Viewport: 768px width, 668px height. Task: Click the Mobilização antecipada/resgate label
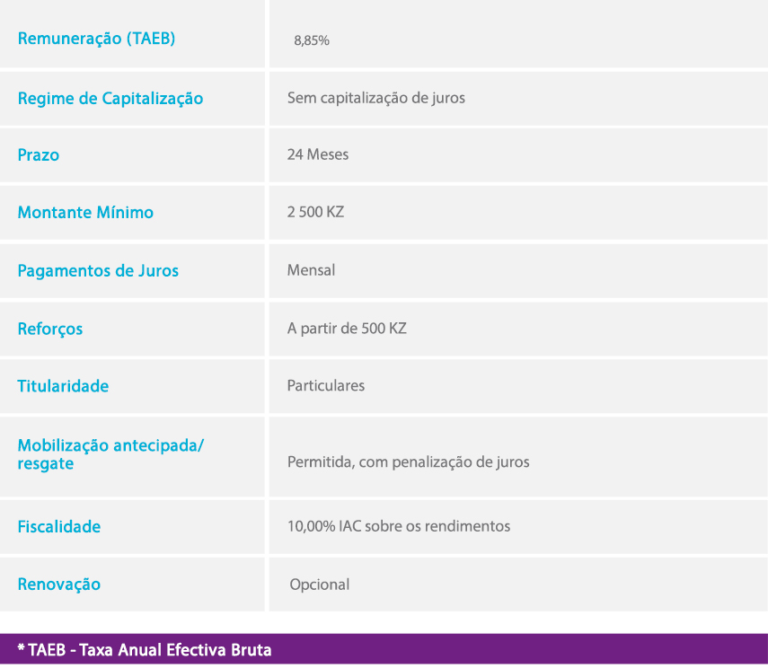110,454
